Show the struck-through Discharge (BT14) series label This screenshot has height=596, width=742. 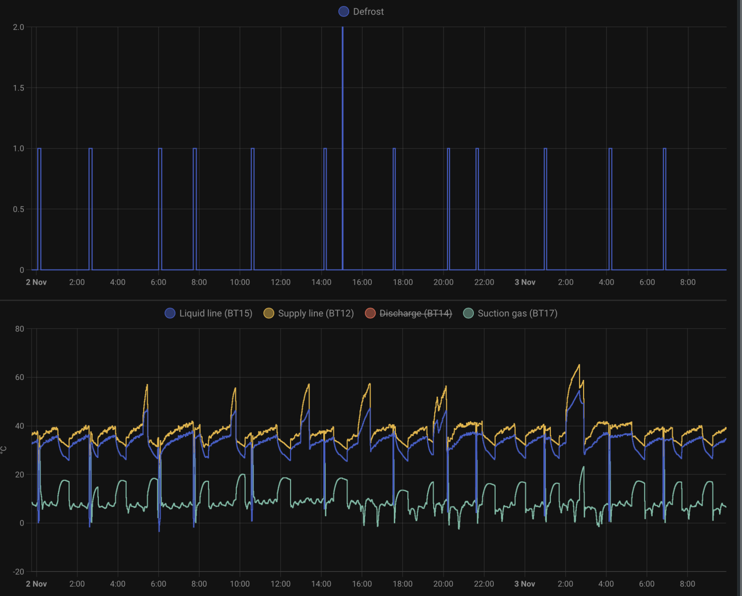415,313
